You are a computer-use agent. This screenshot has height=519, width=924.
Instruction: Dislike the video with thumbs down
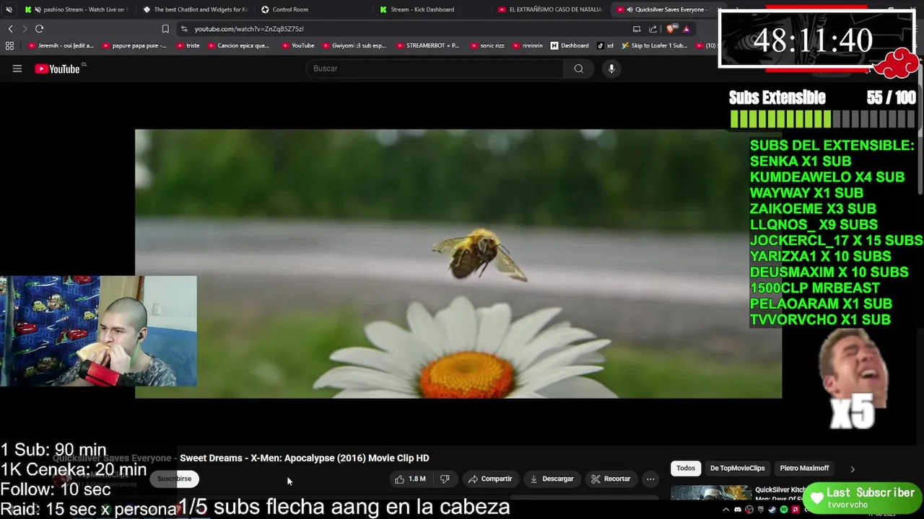(x=445, y=479)
